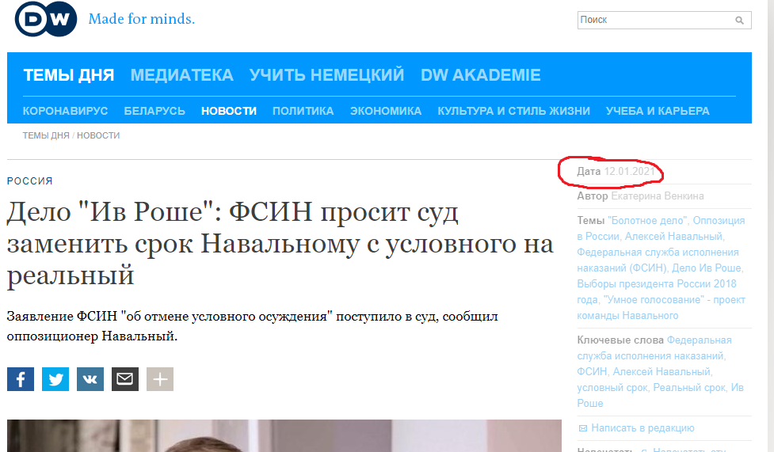Open "Болотное дело" topic link
Screen dimensions: 774x452
(647, 221)
